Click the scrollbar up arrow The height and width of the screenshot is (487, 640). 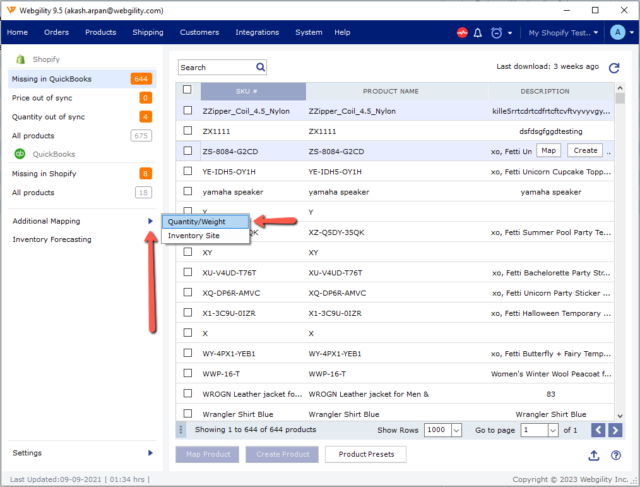pyautogui.click(x=620, y=88)
